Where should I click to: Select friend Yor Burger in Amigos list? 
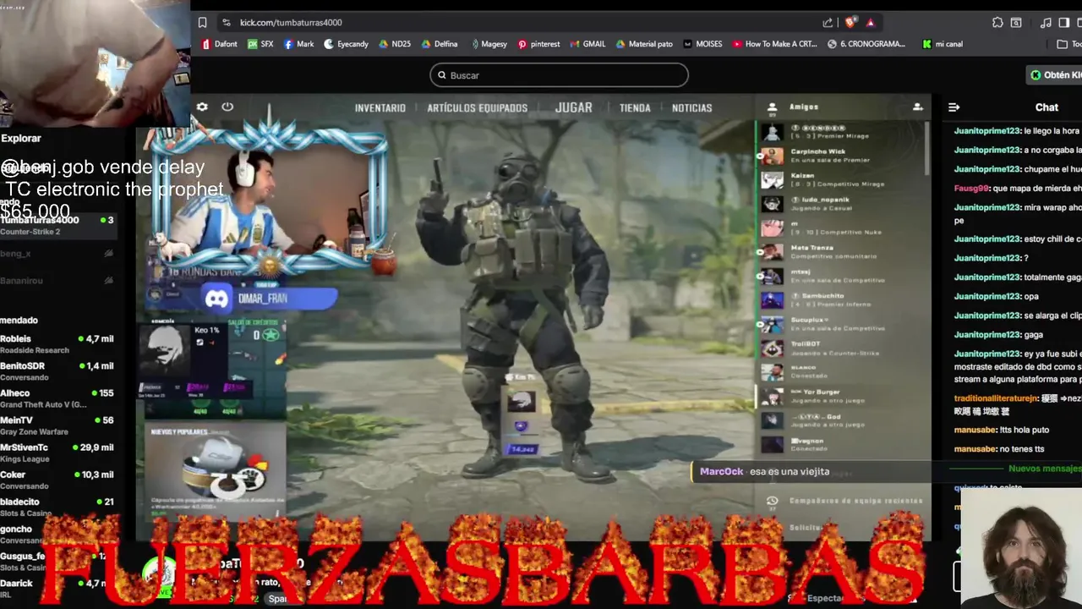point(841,396)
